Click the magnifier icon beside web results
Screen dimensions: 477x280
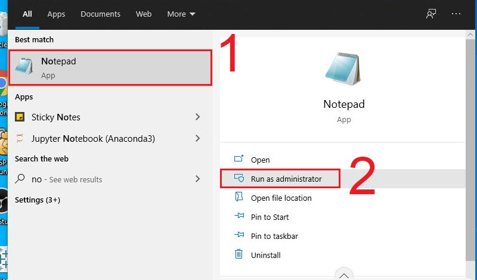coord(20,179)
